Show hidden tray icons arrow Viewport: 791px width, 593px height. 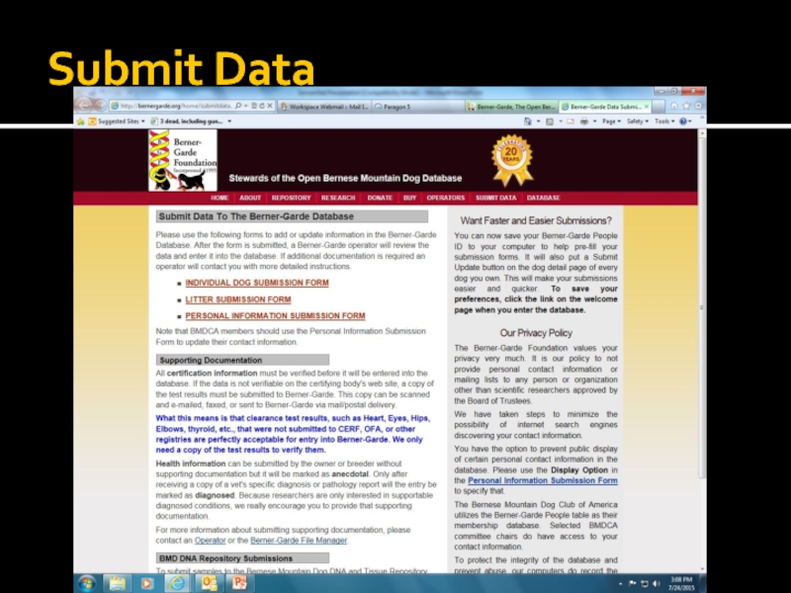(620, 584)
